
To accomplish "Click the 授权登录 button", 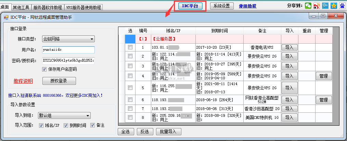I will [x=59, y=81].
